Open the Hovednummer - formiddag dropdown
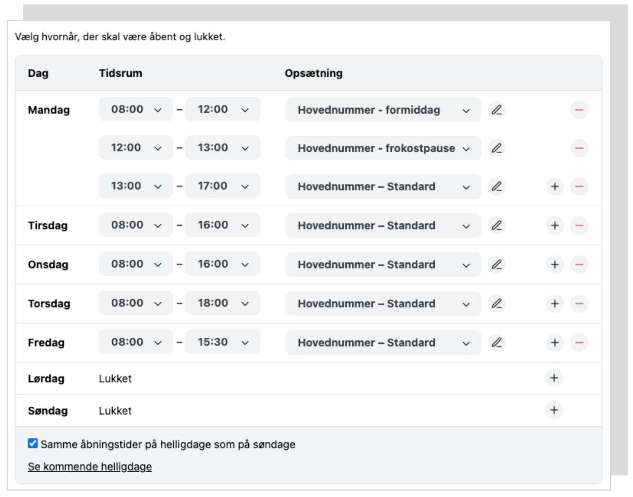The image size is (633, 497). 383,110
